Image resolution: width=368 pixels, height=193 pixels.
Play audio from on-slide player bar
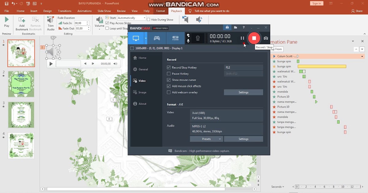[x=51, y=64]
